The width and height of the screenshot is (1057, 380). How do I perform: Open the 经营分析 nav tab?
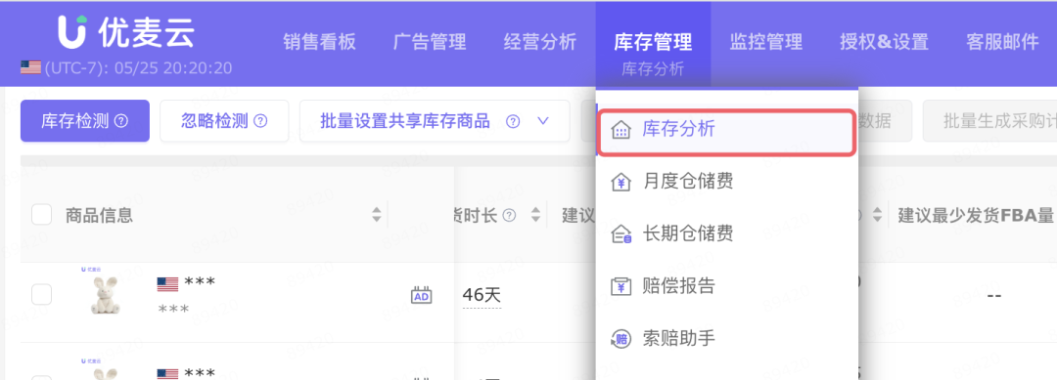(540, 42)
